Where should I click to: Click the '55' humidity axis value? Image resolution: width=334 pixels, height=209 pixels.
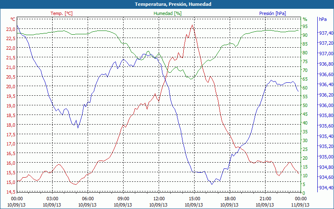tap(305, 97)
